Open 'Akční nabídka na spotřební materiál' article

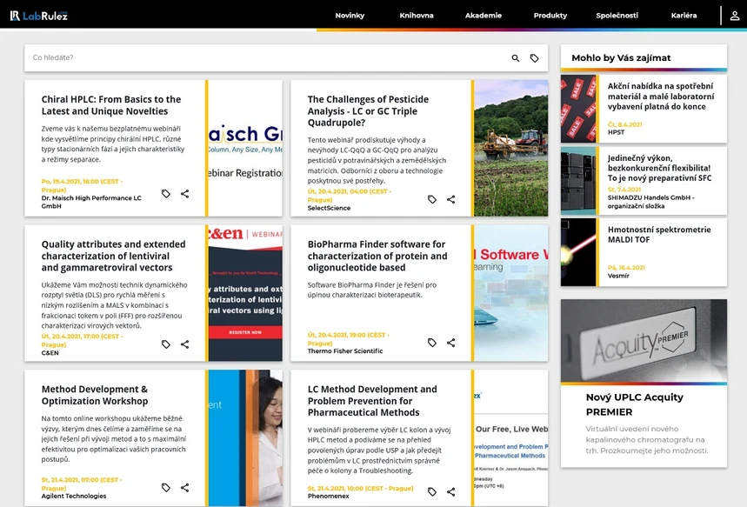(661, 97)
